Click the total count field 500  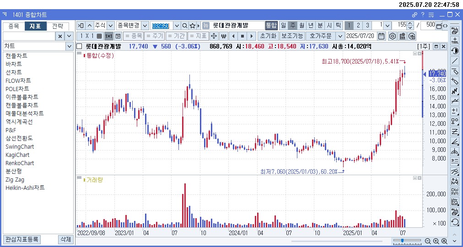click(x=428, y=25)
